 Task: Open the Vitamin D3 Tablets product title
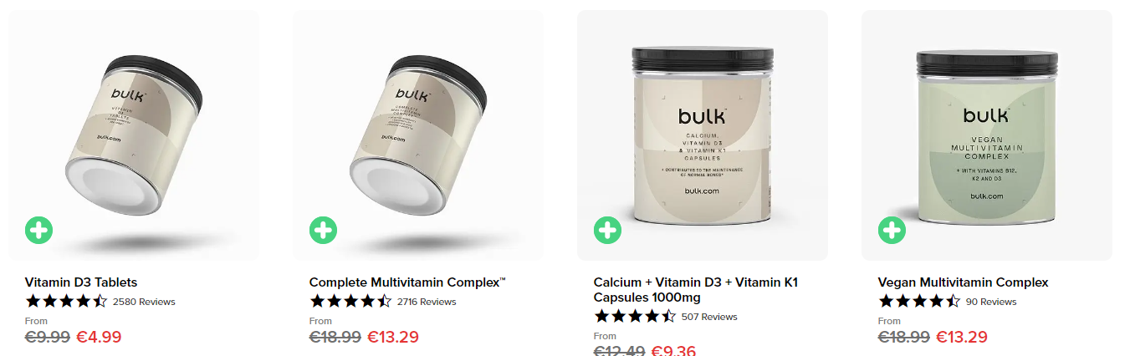click(x=81, y=282)
